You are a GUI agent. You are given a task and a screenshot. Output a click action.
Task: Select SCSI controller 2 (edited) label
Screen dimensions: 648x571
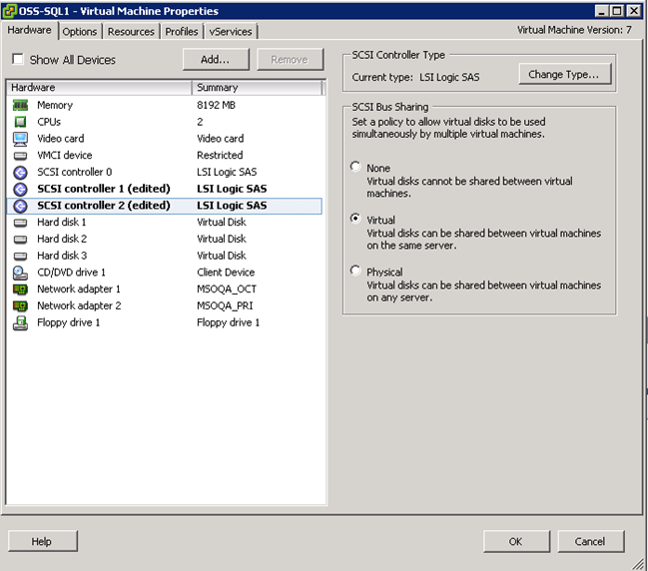[104, 206]
